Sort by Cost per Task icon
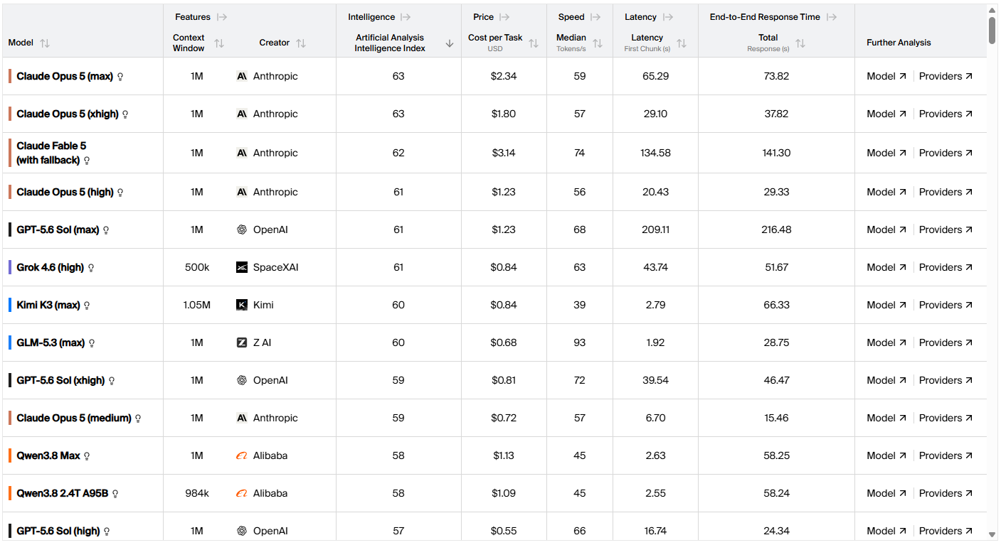1001x545 pixels. tap(534, 43)
